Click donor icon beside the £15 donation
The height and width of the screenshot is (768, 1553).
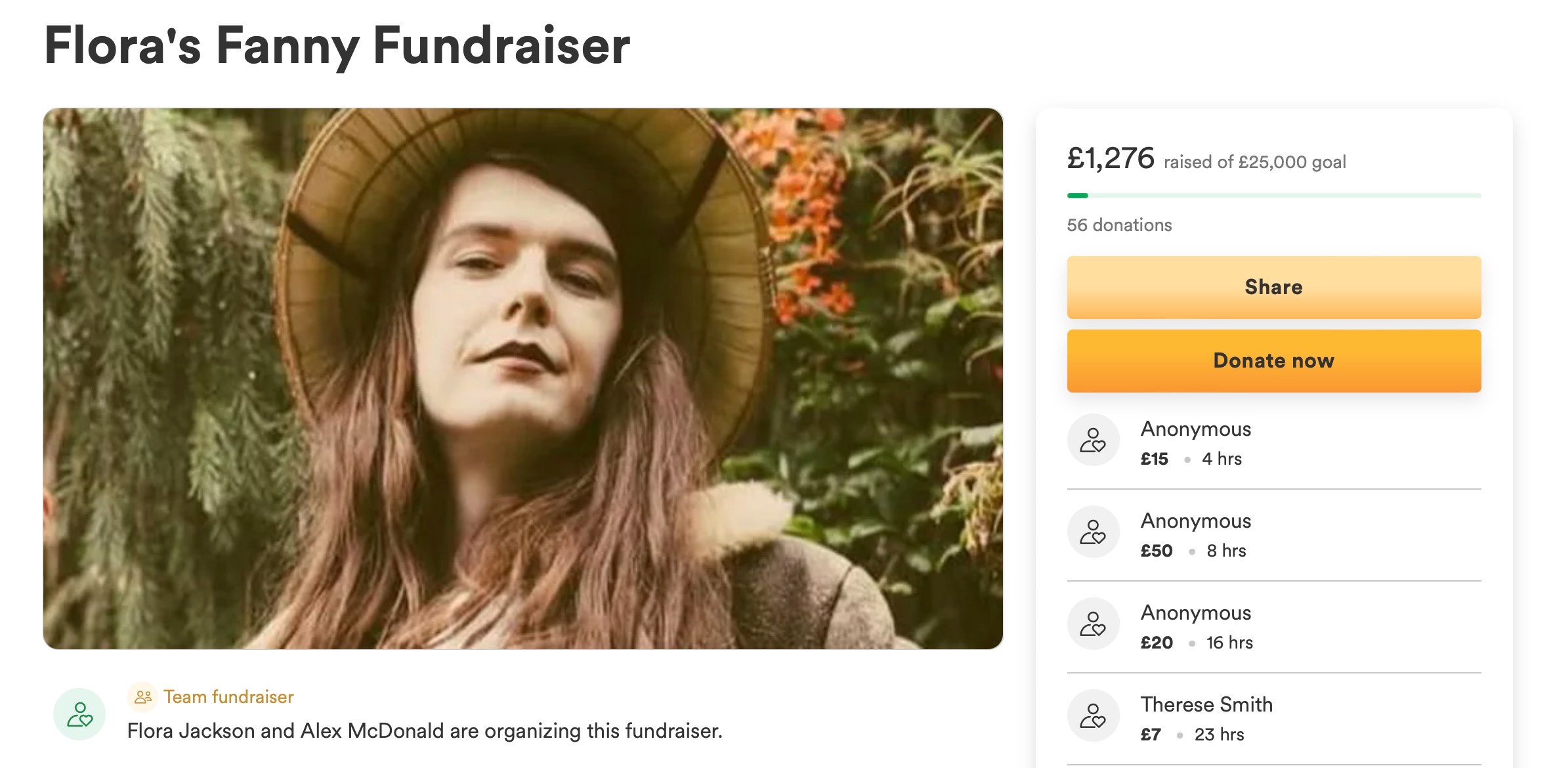pos(1093,440)
